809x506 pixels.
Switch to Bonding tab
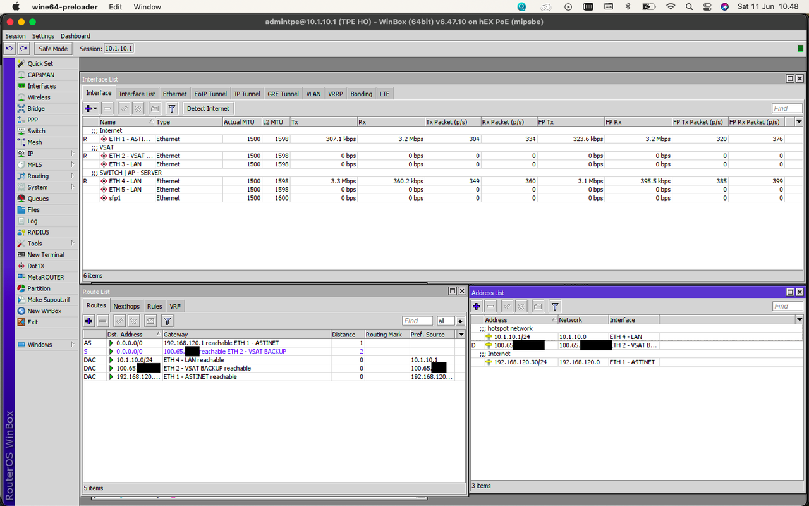[362, 94]
